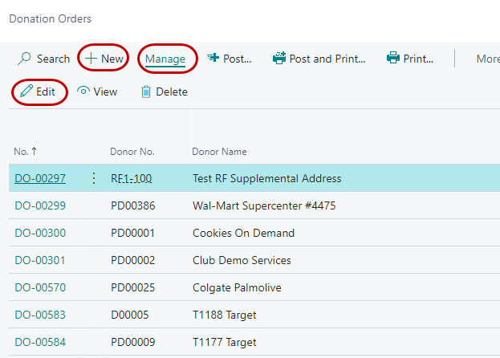Select donor number PD00386 cell
This screenshot has width=500, height=358.
(x=133, y=205)
